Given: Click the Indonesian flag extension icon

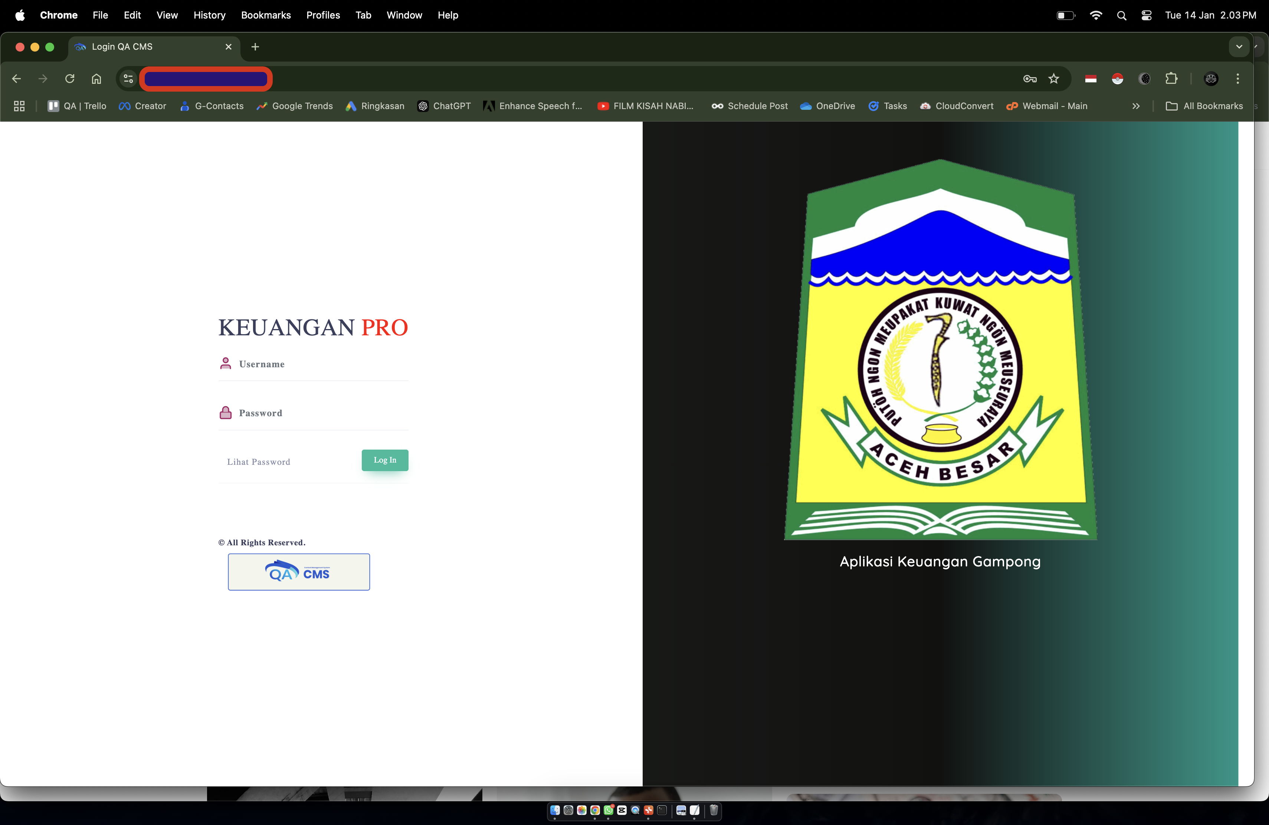Looking at the screenshot, I should click(1091, 78).
